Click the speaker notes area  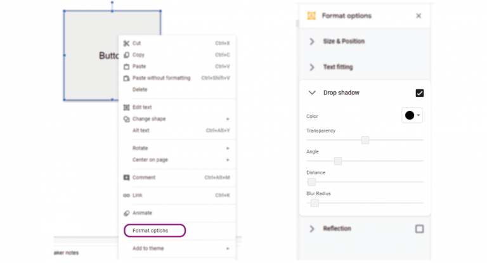click(66, 253)
